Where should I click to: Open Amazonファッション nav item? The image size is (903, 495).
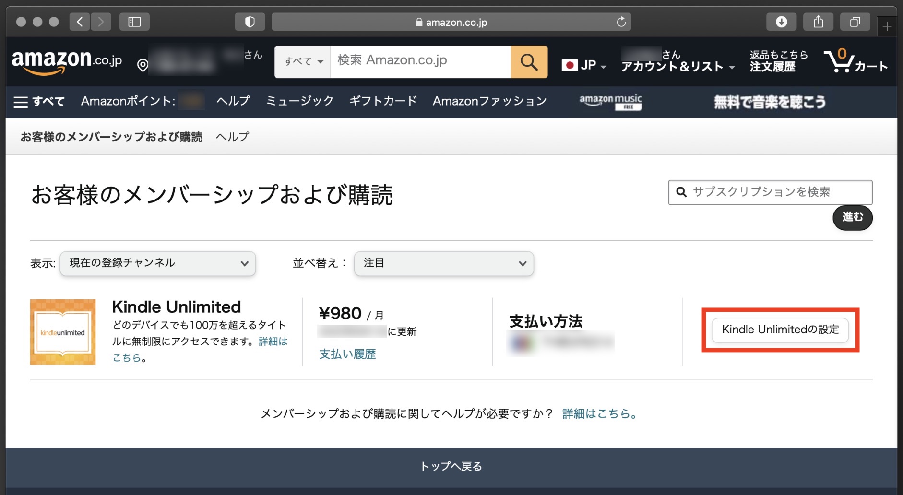[x=490, y=101]
